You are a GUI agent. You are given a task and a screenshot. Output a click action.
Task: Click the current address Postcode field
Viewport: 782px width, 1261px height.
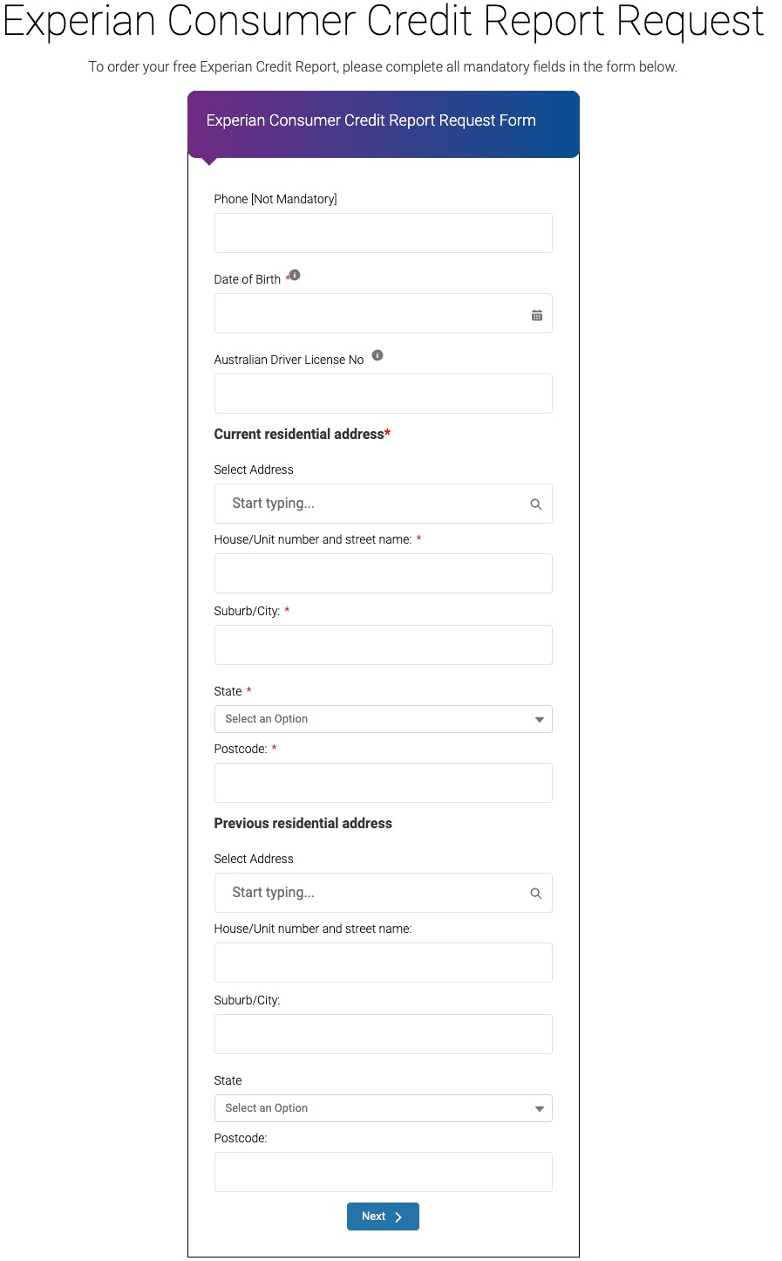384,783
